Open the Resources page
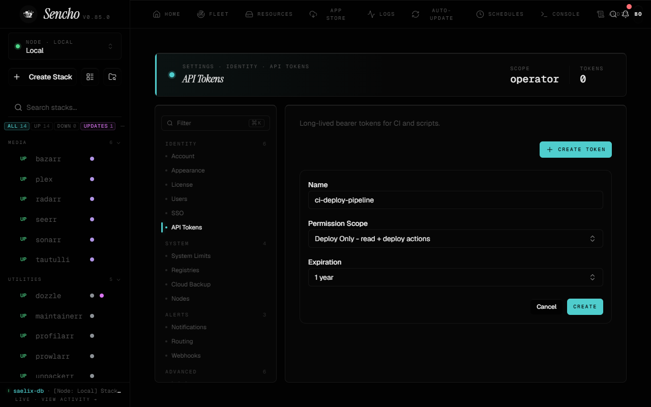The width and height of the screenshot is (651, 407). (x=269, y=14)
